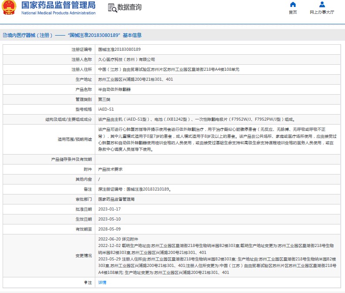Click the 备注 row label
The width and height of the screenshot is (345, 293).
coord(88,189)
